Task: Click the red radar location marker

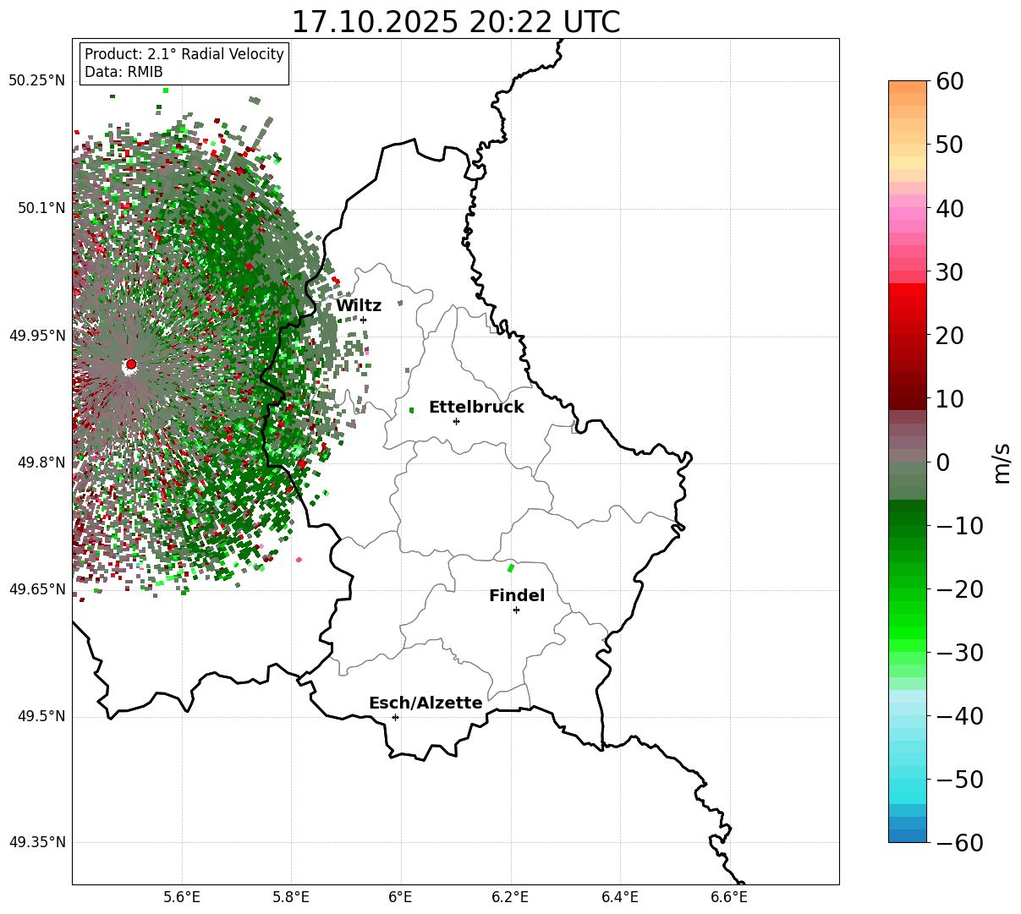Action: [130, 364]
